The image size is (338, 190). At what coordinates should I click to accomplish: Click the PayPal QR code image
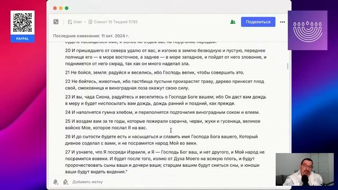[22, 23]
